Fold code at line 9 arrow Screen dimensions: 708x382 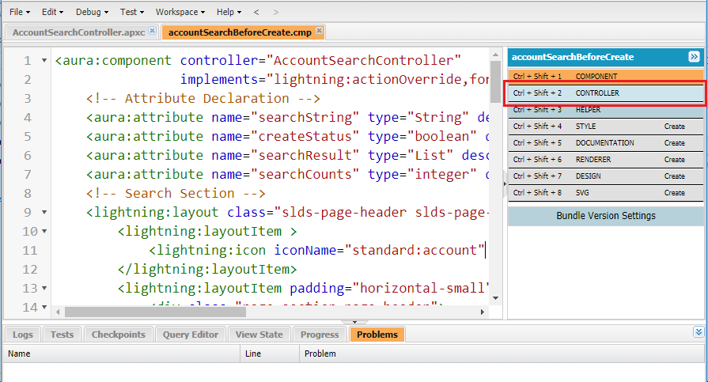point(44,212)
